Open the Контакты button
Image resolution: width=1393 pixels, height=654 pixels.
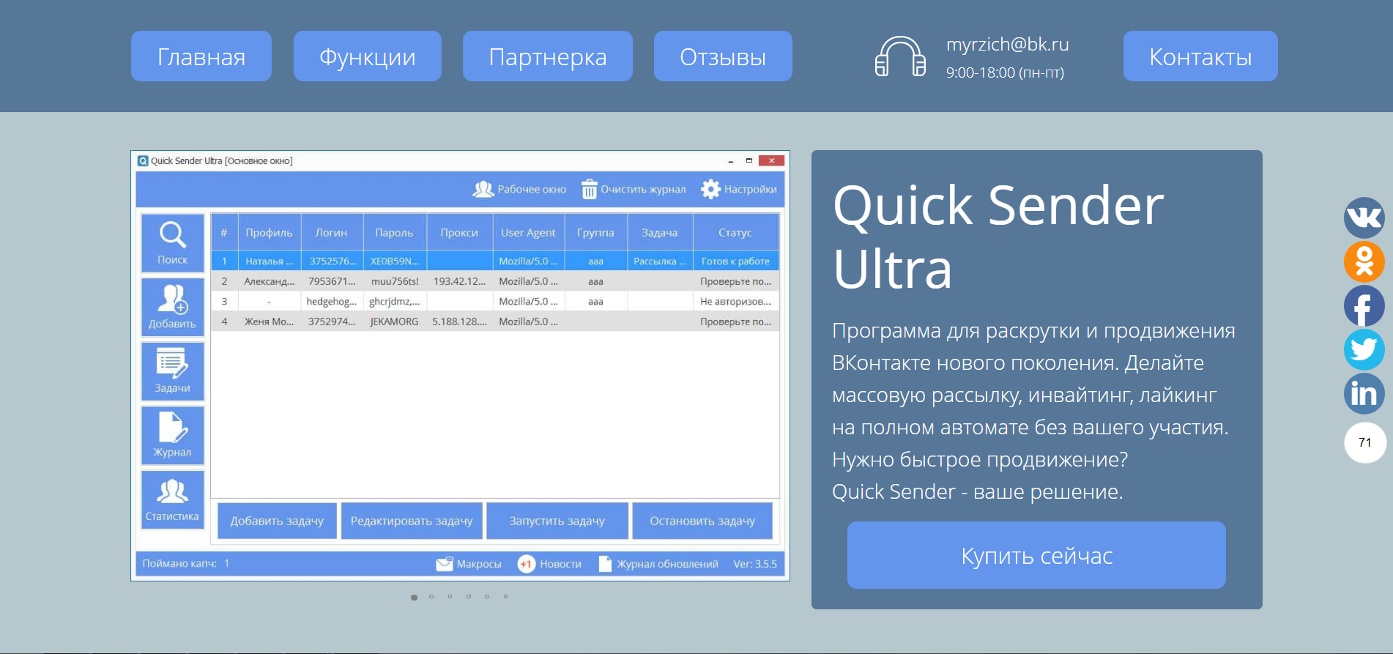1200,56
